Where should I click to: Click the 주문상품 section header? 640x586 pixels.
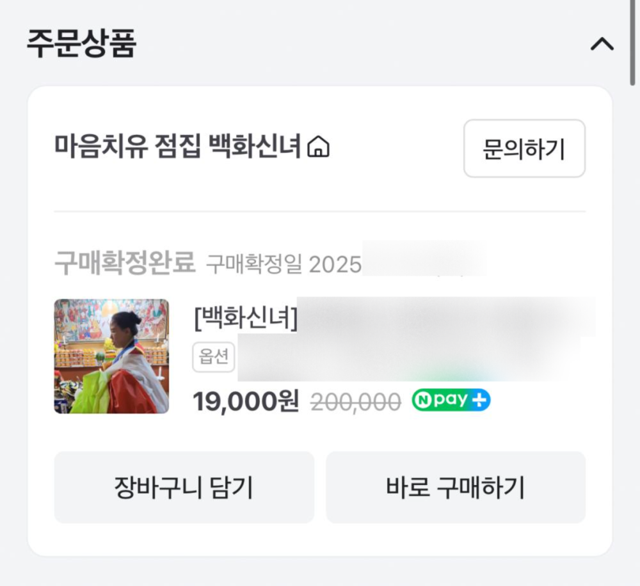pos(81,44)
